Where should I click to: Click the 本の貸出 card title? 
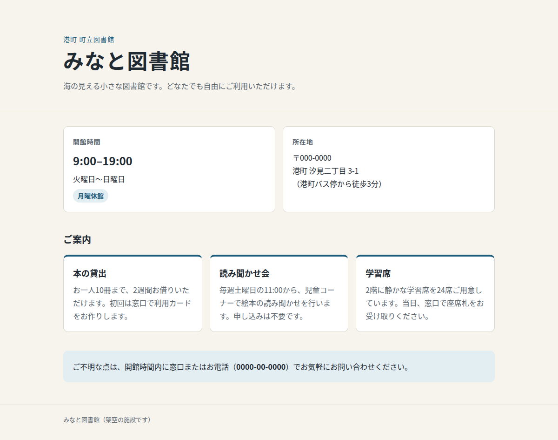pyautogui.click(x=90, y=273)
